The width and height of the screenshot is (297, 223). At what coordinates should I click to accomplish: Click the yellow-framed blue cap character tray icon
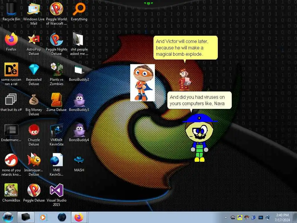click(x=240, y=217)
